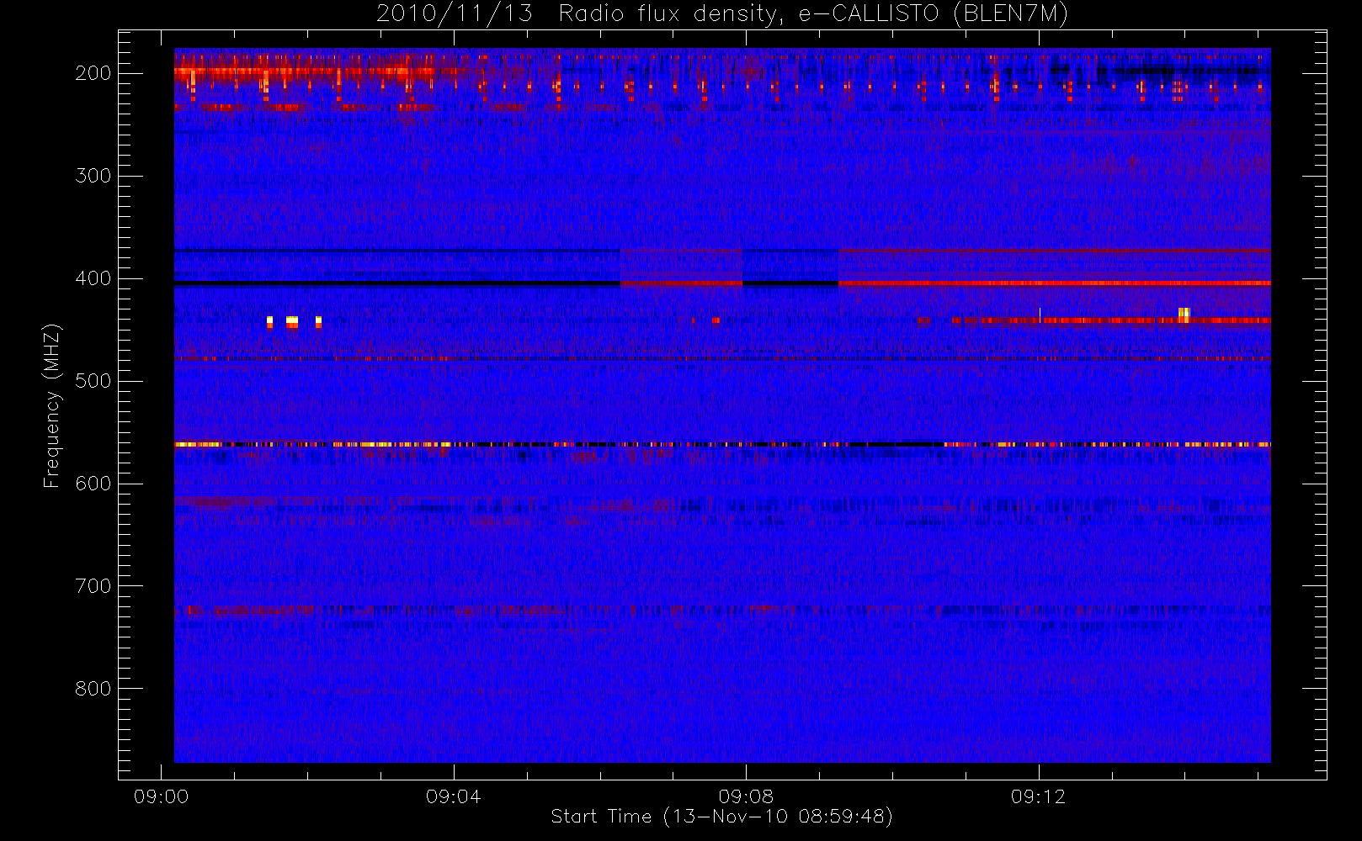
Task: Click the 'Start Time (13-Nov-10 08:59:48)' label
Action: click(x=721, y=817)
